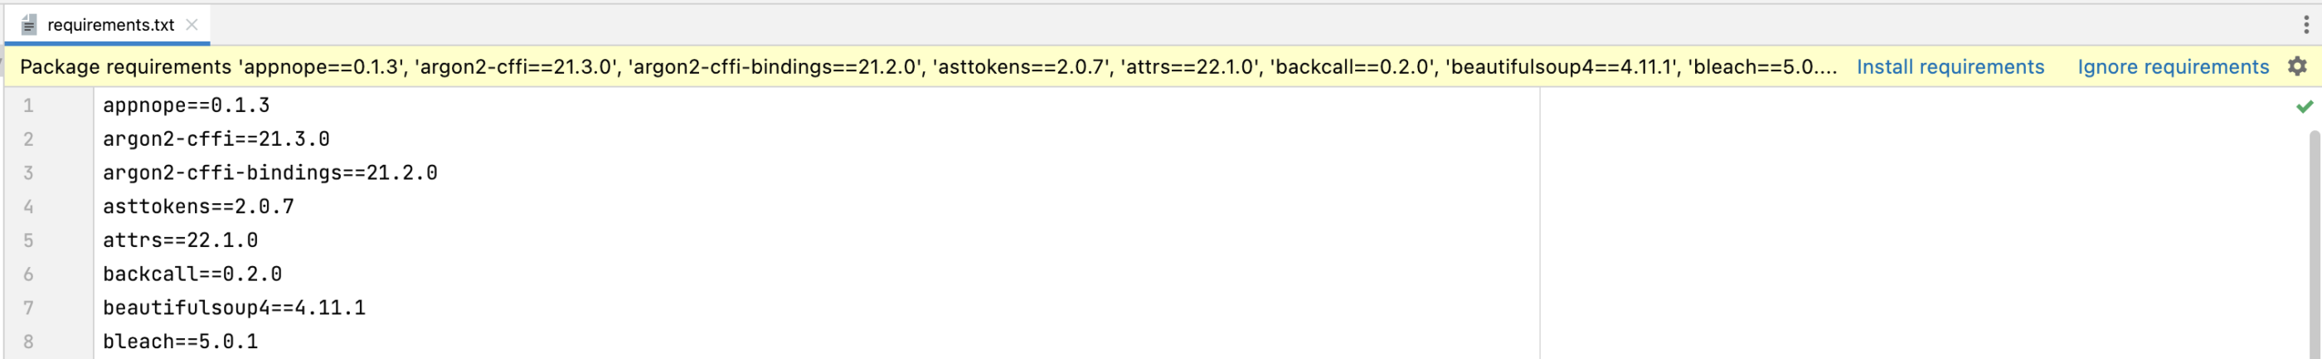Place cursor on attrs==22.1.0 line
This screenshot has height=359, width=2322.
[180, 240]
